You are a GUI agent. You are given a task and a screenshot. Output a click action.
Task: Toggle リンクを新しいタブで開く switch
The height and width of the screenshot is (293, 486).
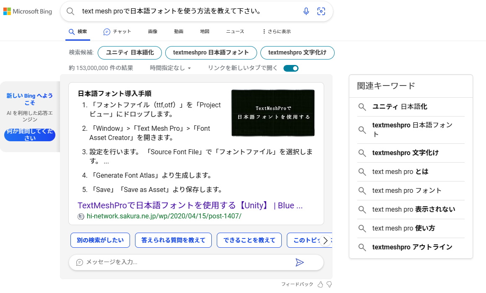pyautogui.click(x=291, y=68)
